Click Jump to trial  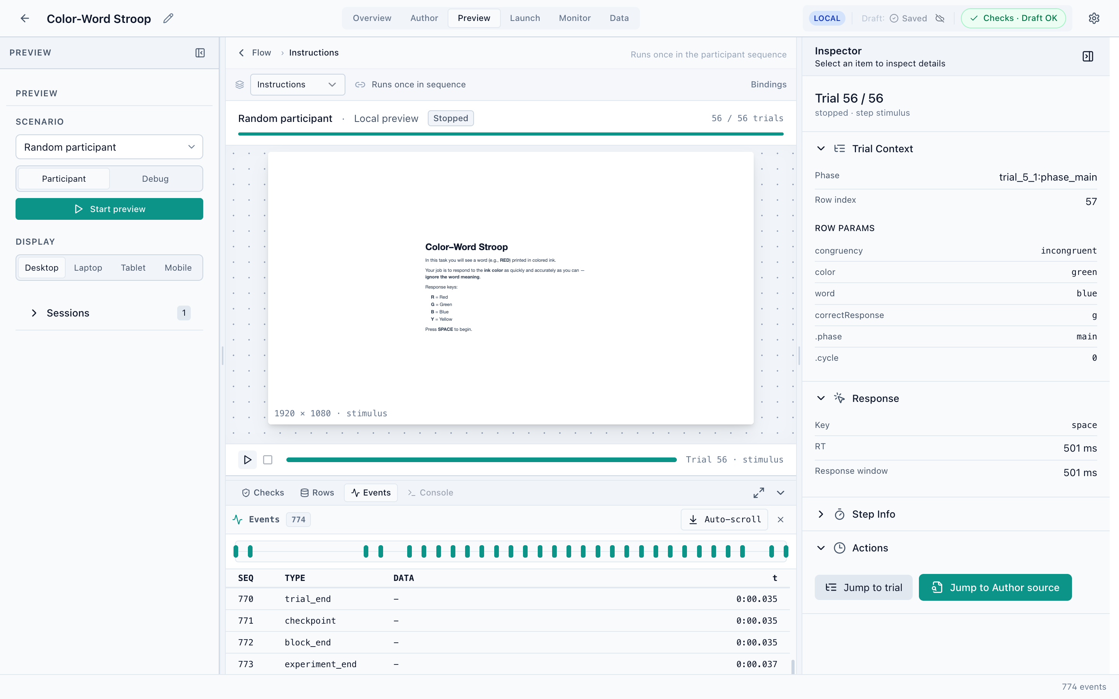tap(863, 587)
